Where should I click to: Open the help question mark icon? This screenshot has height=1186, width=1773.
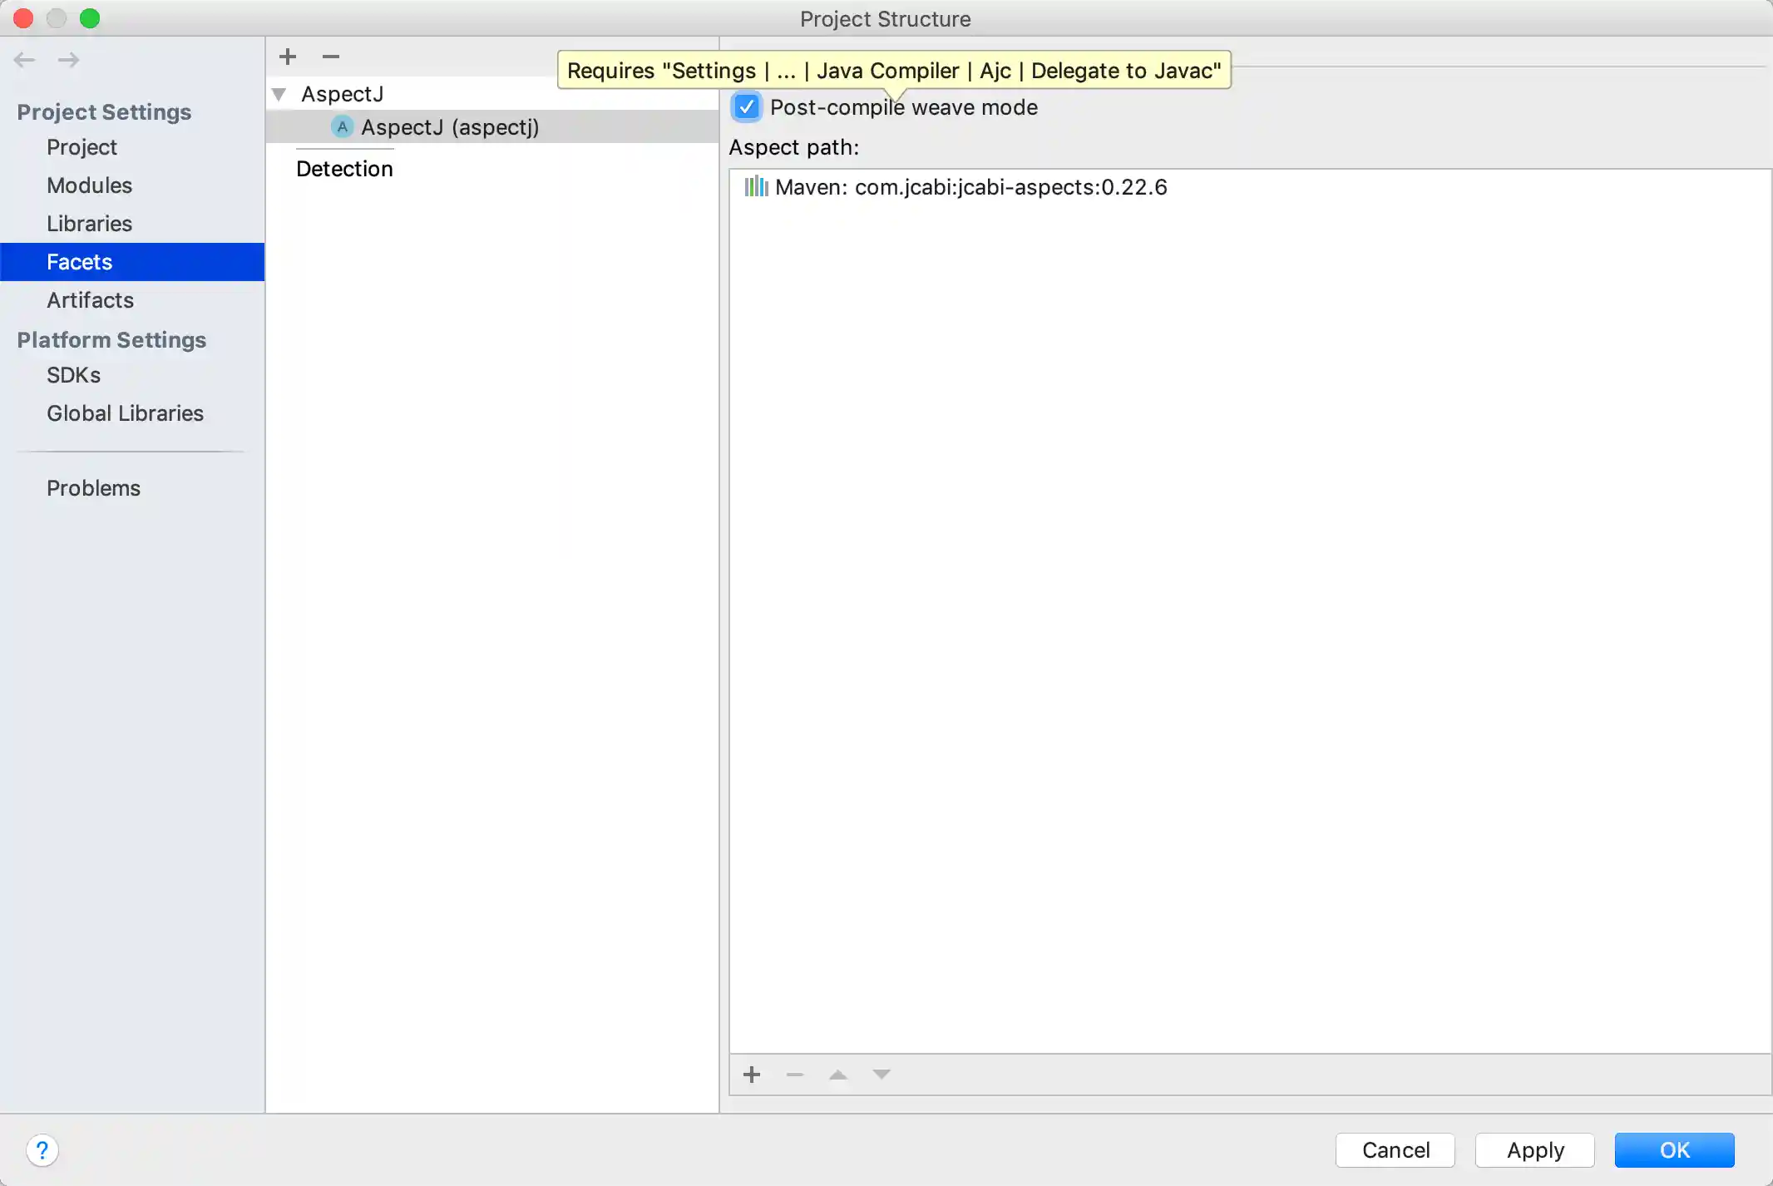pos(43,1150)
